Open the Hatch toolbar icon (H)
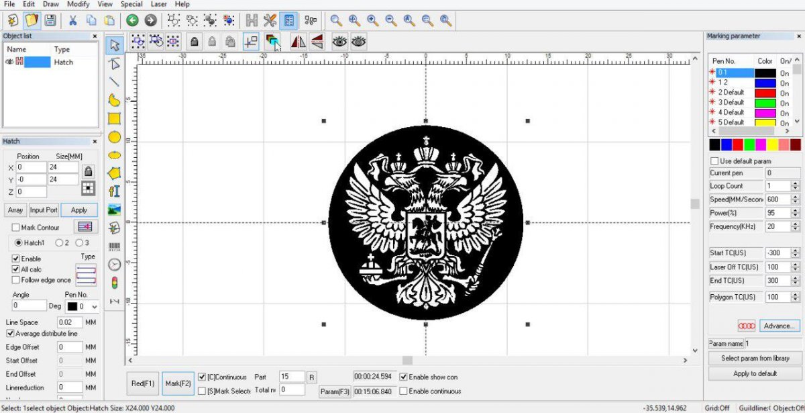The height and width of the screenshot is (413, 805). pyautogui.click(x=252, y=21)
